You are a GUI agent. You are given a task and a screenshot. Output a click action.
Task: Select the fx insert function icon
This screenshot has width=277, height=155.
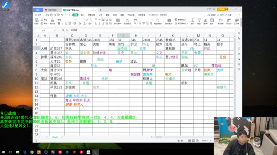point(67,30)
